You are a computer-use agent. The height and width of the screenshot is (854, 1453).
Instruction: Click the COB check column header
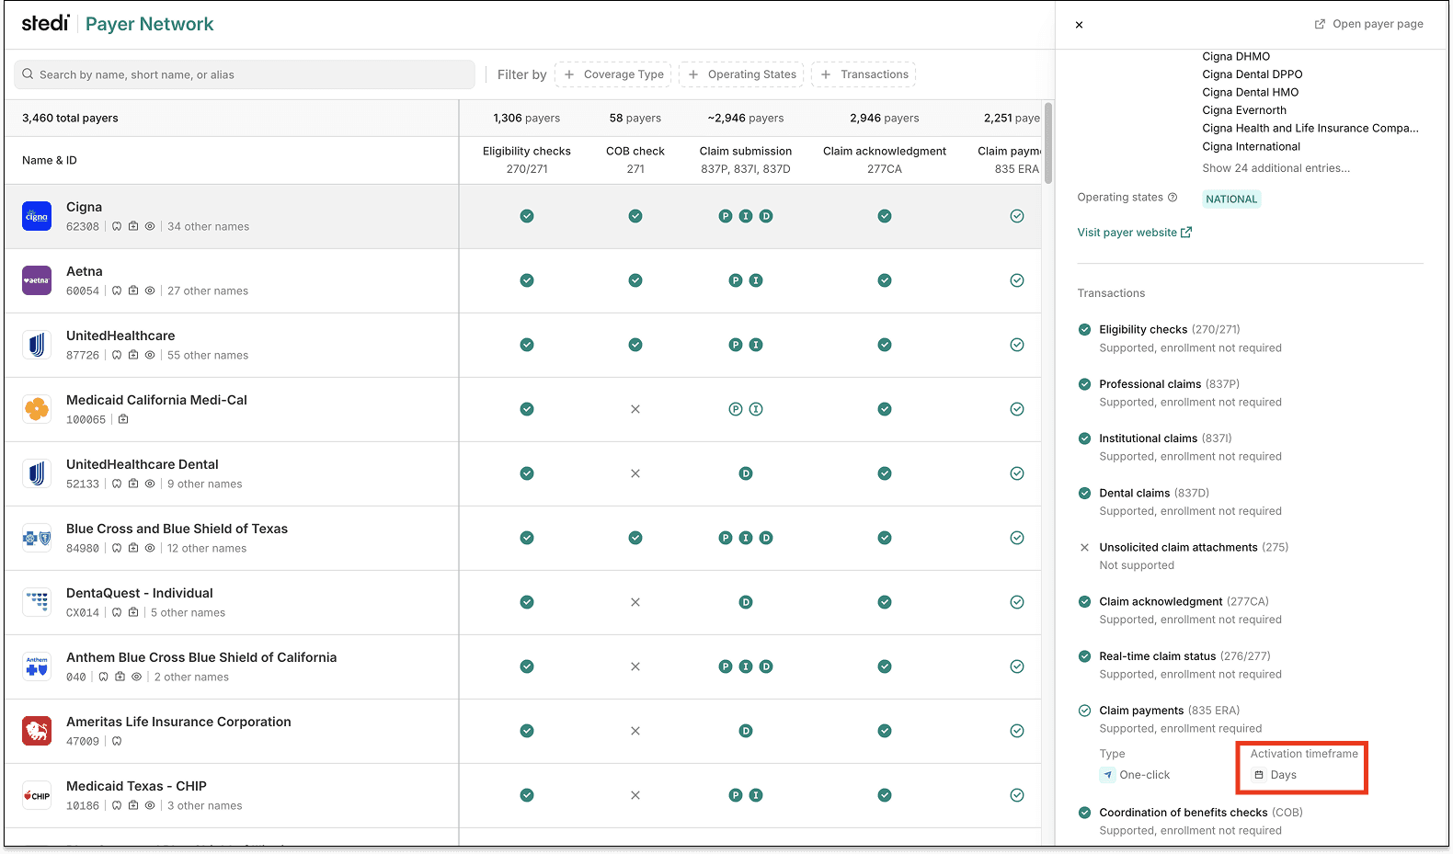tap(635, 160)
